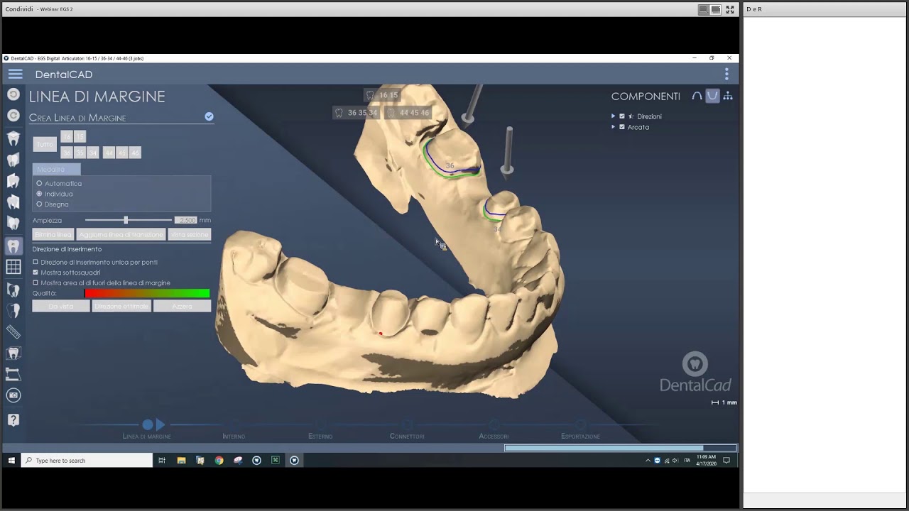Click Aggiorna linea di transizione button
The width and height of the screenshot is (909, 511).
(121, 235)
